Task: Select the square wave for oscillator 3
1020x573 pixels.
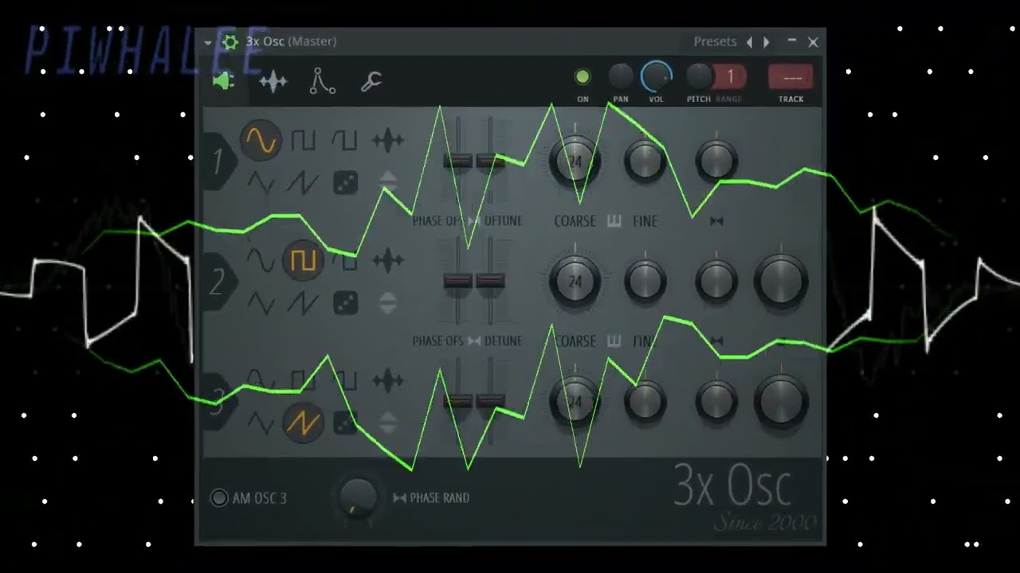Action: click(303, 380)
